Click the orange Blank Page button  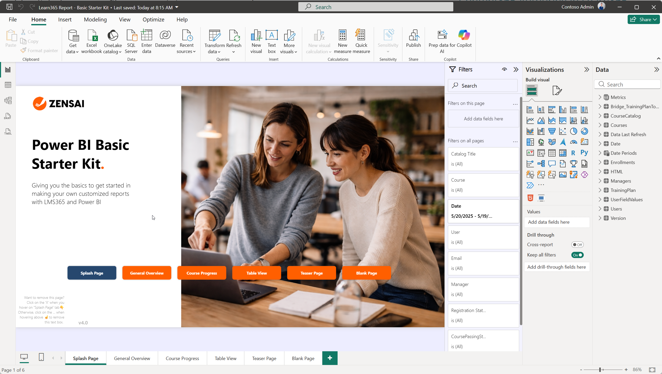367,273
